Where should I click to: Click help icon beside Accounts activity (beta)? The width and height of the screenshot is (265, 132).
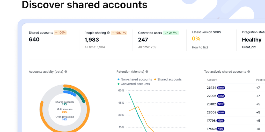pyautogui.click(x=66, y=72)
